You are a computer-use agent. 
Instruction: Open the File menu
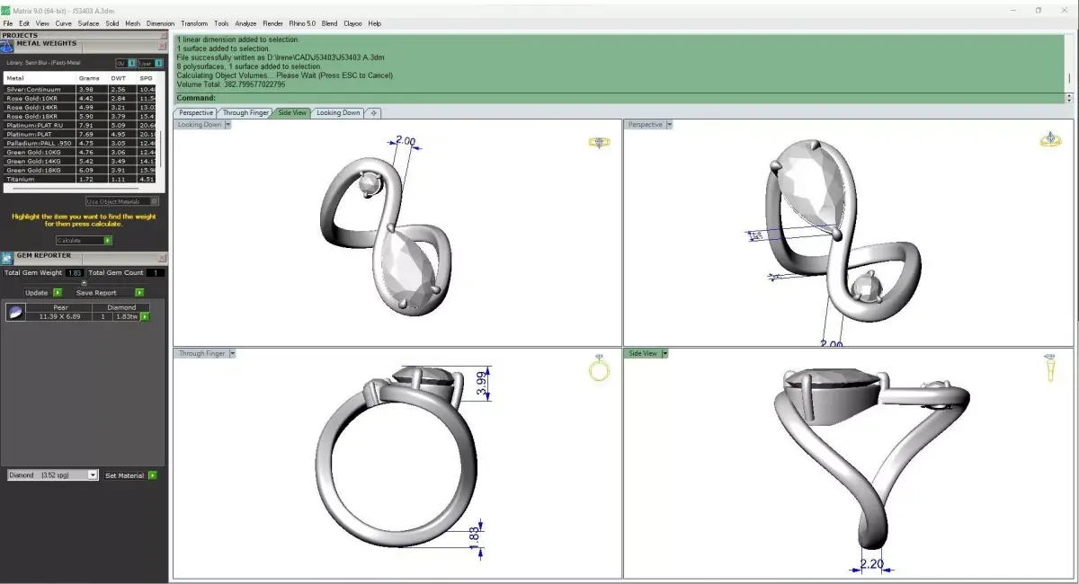point(8,23)
